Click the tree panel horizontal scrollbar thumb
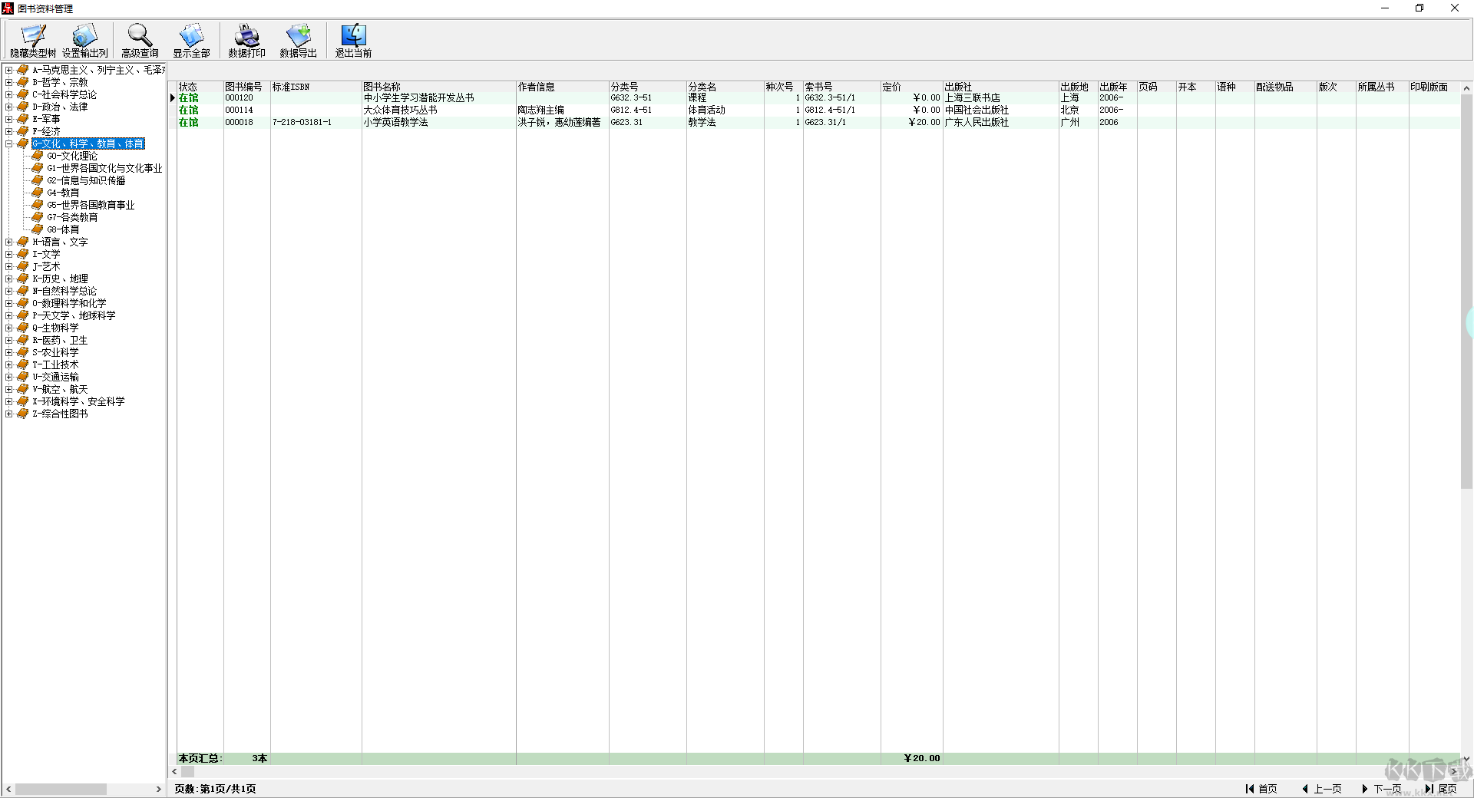Image resolution: width=1474 pixels, height=798 pixels. pos(61,789)
